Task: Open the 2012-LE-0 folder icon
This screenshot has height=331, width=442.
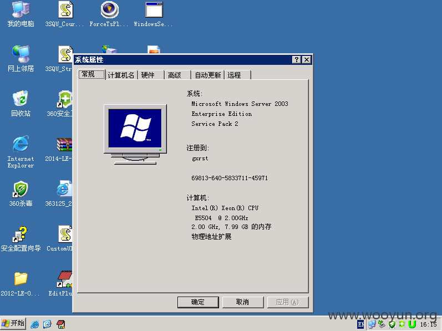Action: [x=21, y=284]
